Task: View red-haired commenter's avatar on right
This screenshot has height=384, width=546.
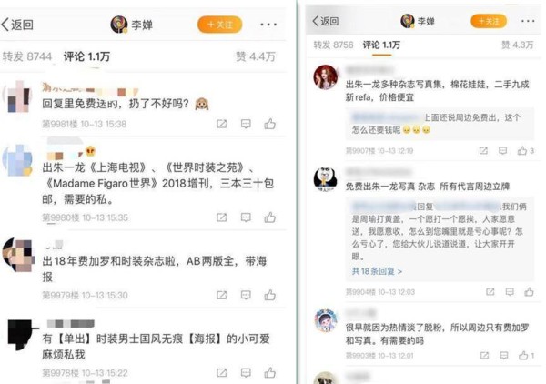Action: click(326, 77)
